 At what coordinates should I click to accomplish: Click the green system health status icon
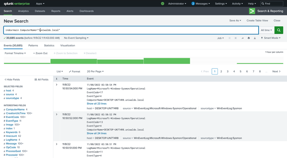click(163, 4)
